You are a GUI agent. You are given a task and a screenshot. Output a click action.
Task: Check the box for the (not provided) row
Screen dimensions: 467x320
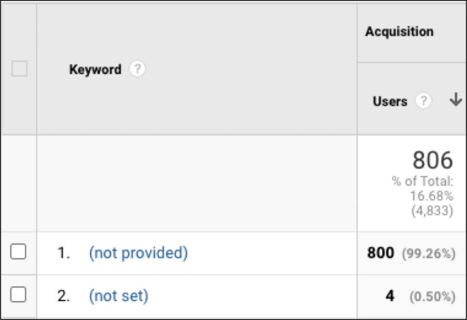point(18,252)
